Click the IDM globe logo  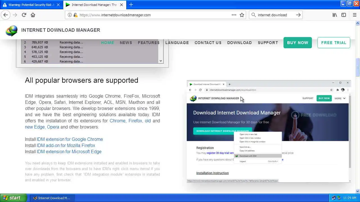point(12,30)
